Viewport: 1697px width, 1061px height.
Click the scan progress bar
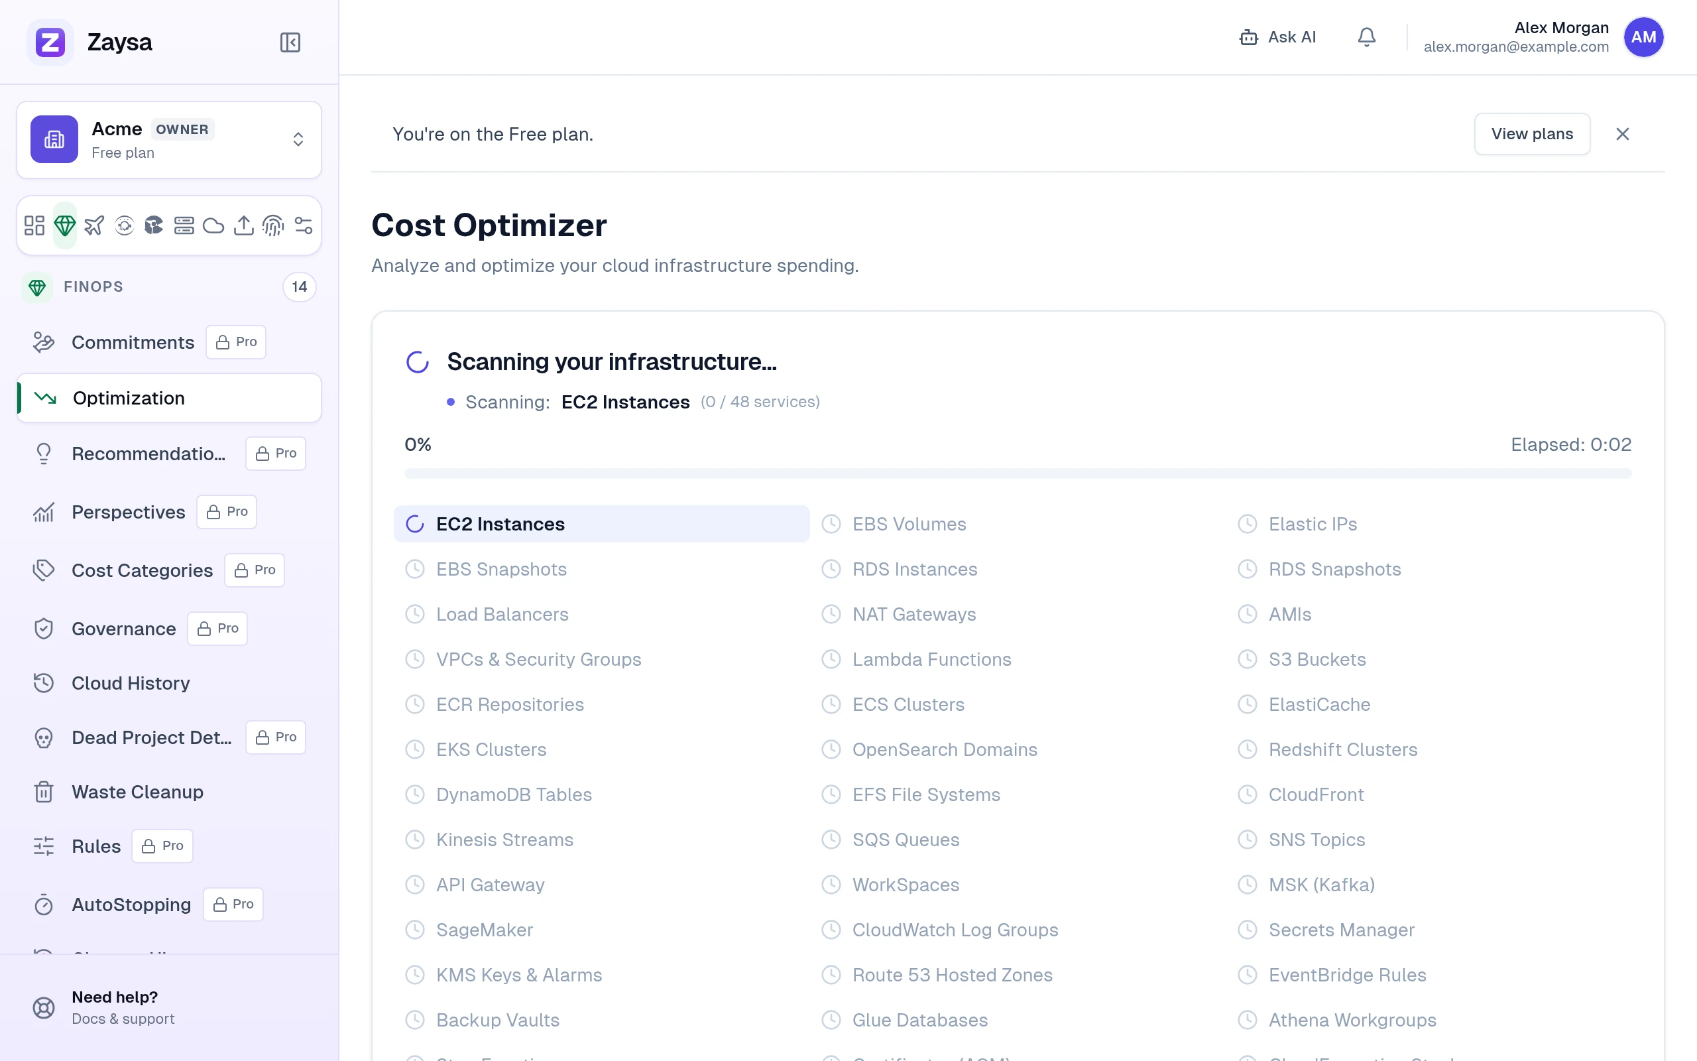[x=1018, y=473]
